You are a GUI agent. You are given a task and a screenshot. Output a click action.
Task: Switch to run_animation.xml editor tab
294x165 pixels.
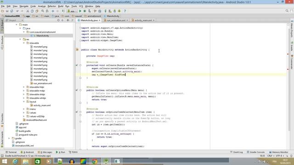[116, 20]
